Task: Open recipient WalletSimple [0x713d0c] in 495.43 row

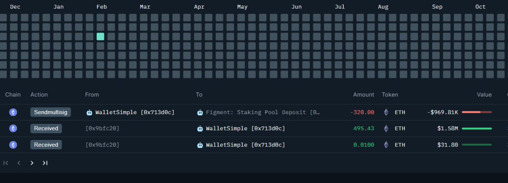Action: [x=246, y=128]
